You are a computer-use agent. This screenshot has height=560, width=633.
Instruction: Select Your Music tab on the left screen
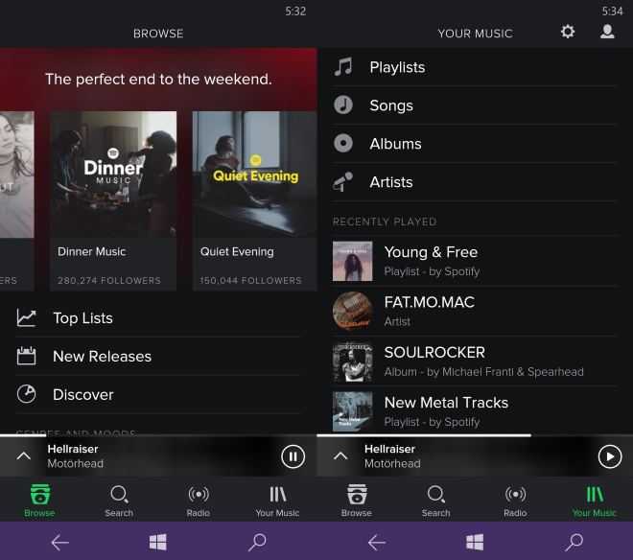(x=277, y=501)
